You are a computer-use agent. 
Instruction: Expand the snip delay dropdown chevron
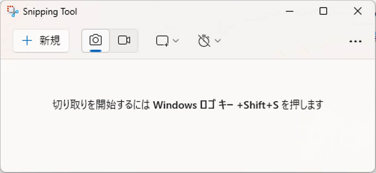(218, 41)
